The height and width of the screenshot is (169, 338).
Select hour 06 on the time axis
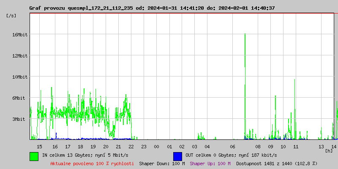[232, 146]
